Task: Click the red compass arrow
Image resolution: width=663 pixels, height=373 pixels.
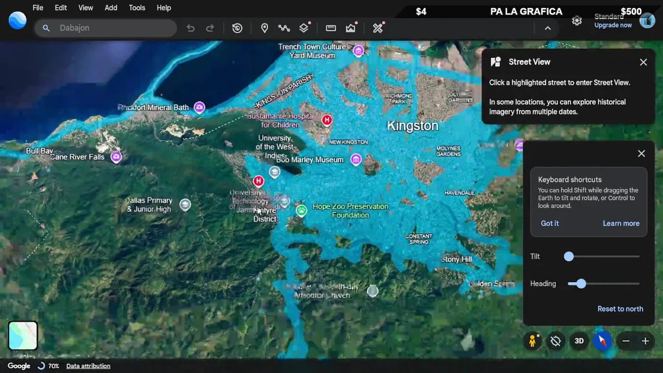Action: (x=602, y=341)
